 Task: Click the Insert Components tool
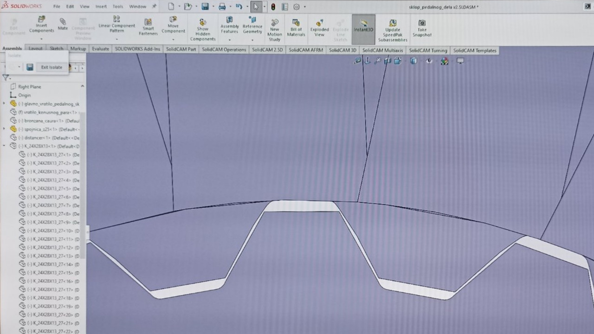[x=41, y=25]
